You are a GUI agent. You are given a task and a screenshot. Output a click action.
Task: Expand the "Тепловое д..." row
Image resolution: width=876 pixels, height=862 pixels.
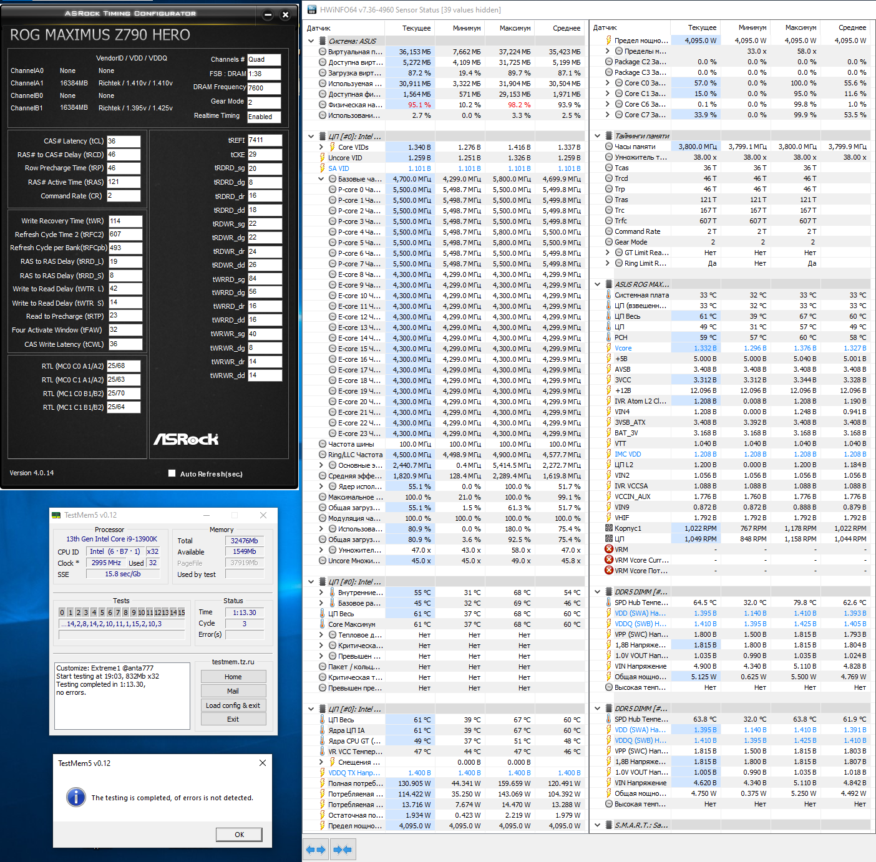321,635
